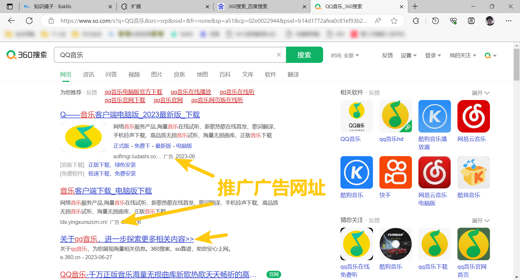Open browser Extensions puzzle icon
Screen dimensions: 520x280
pyautogui.click(x=416, y=21)
